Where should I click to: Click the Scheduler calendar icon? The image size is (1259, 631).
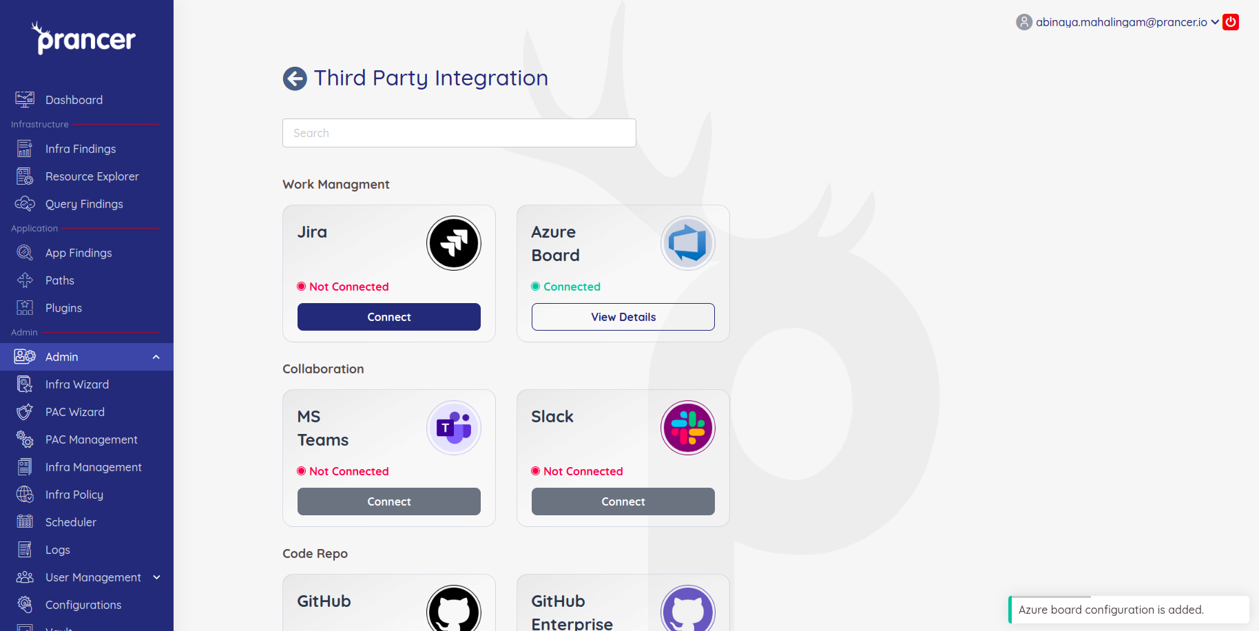pyautogui.click(x=25, y=522)
